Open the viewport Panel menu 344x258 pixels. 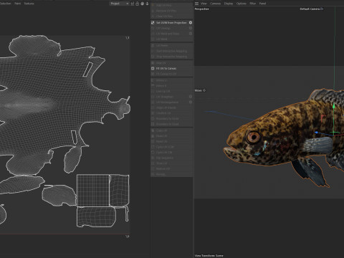coord(262,4)
